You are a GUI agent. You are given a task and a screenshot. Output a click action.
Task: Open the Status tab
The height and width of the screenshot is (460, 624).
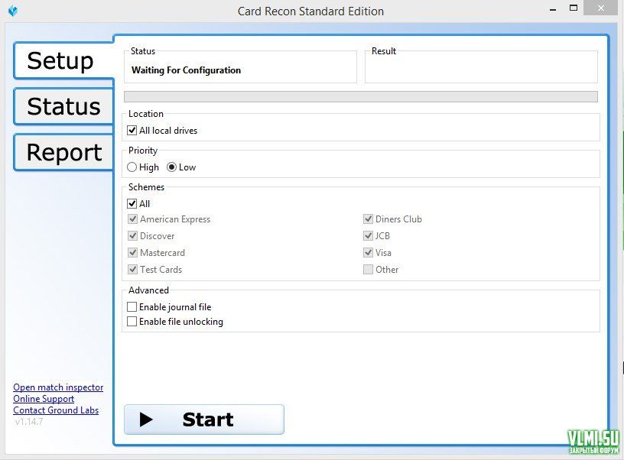click(63, 106)
